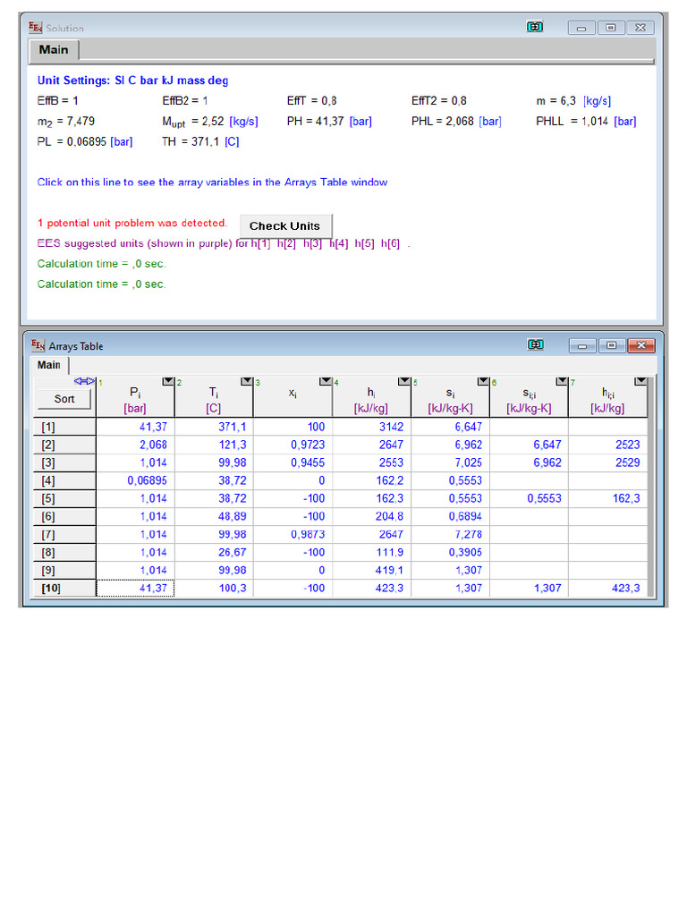Screen dimensions: 687x916
Task: Open the s column dropdown arrow
Action: coord(483,381)
